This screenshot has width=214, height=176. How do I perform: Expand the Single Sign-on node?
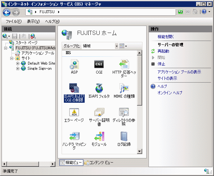pos(18,68)
